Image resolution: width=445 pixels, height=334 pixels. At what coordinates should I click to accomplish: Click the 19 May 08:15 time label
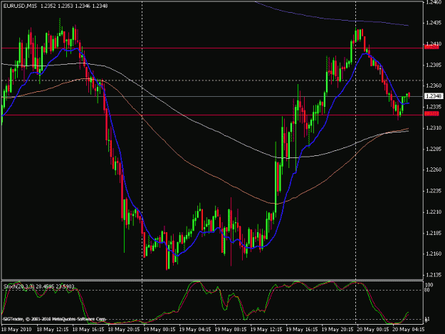click(x=231, y=330)
